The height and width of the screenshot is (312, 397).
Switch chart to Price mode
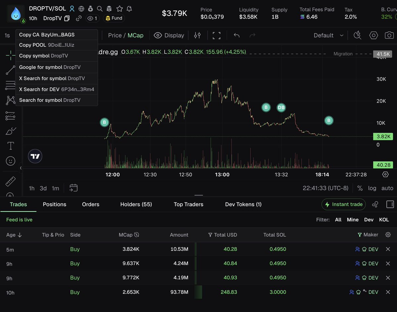(115, 35)
